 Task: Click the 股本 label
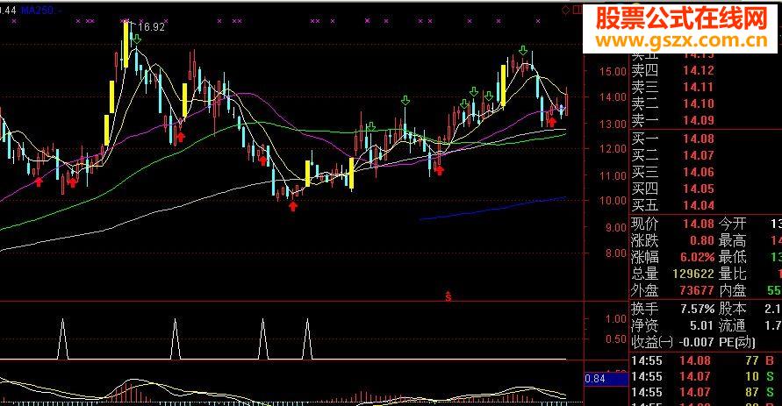click(x=733, y=309)
